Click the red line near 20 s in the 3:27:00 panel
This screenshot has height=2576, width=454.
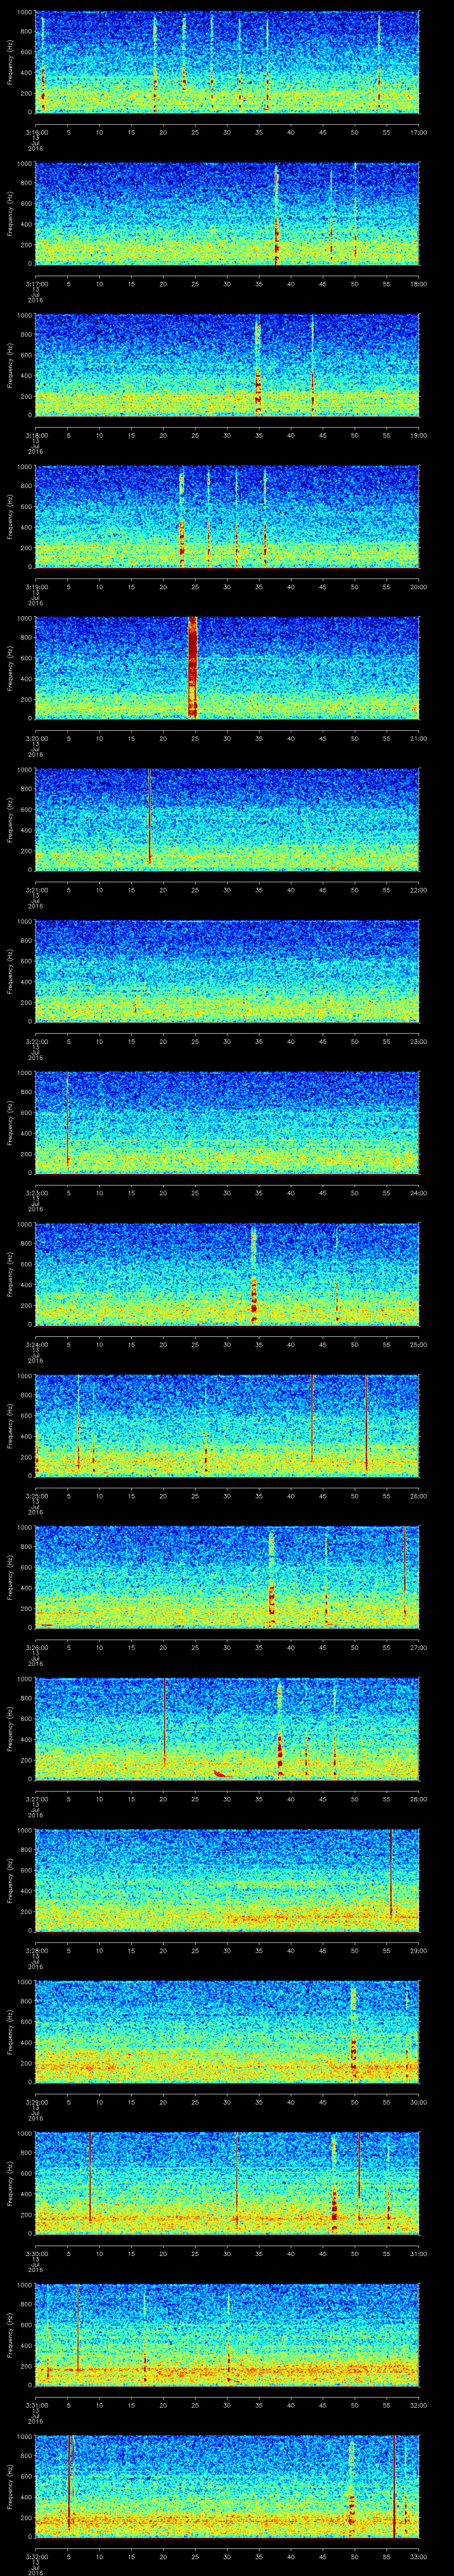[x=164, y=1722]
